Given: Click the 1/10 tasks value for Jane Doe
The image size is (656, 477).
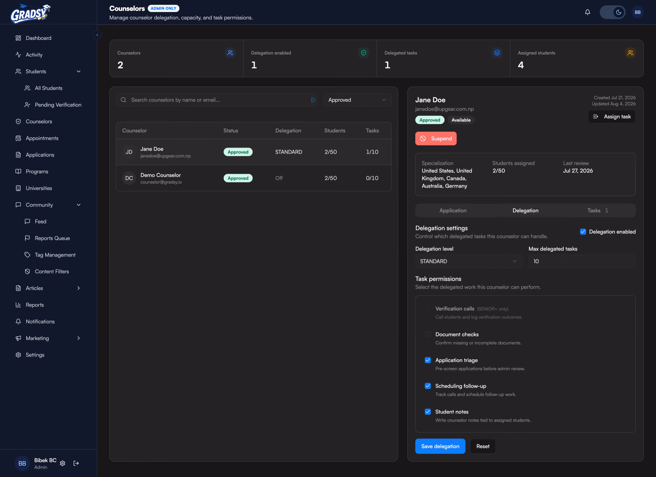Looking at the screenshot, I should (x=372, y=152).
